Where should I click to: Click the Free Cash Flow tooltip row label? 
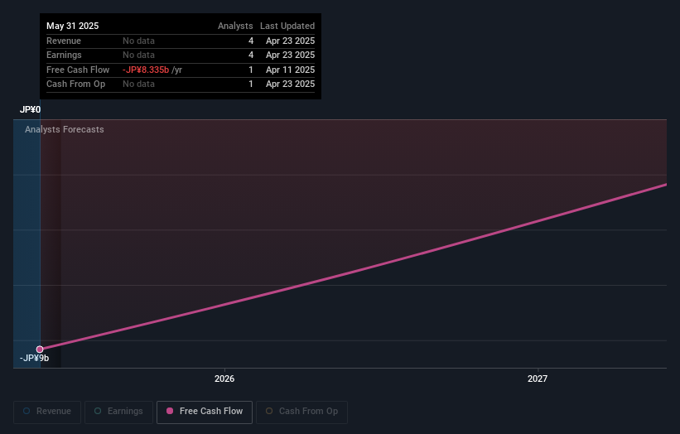(78, 70)
